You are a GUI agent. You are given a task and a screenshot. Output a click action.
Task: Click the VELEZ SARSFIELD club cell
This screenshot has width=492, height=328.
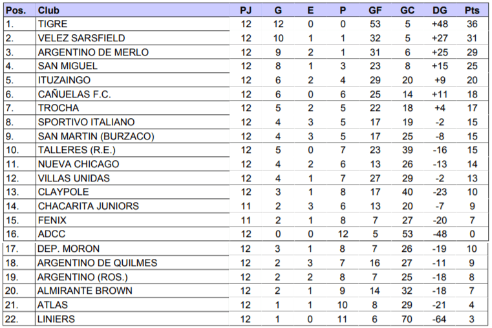pyautogui.click(x=81, y=38)
